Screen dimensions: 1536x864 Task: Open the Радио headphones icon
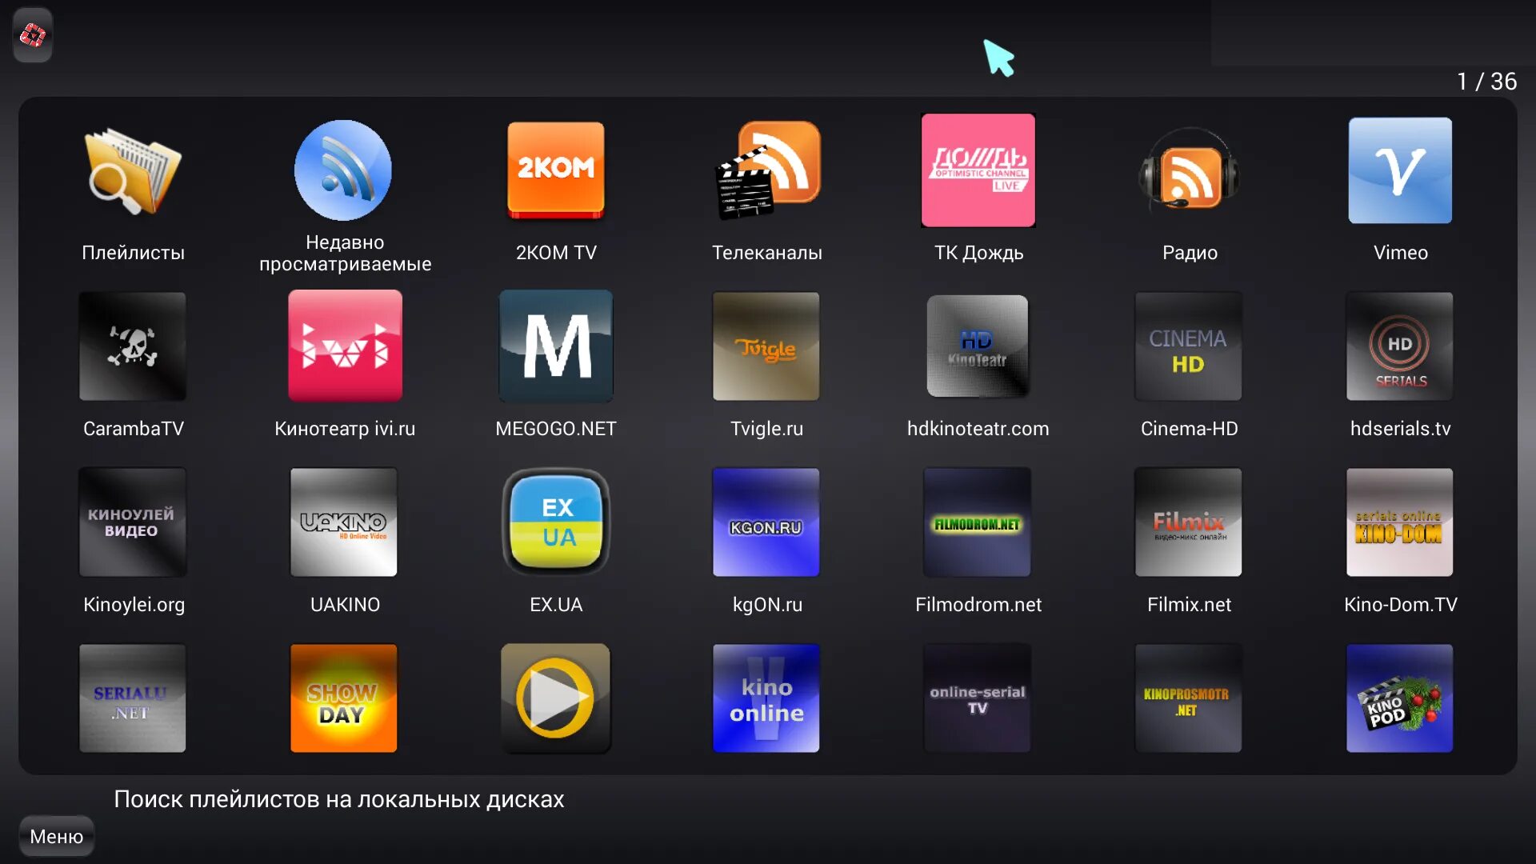click(1189, 171)
